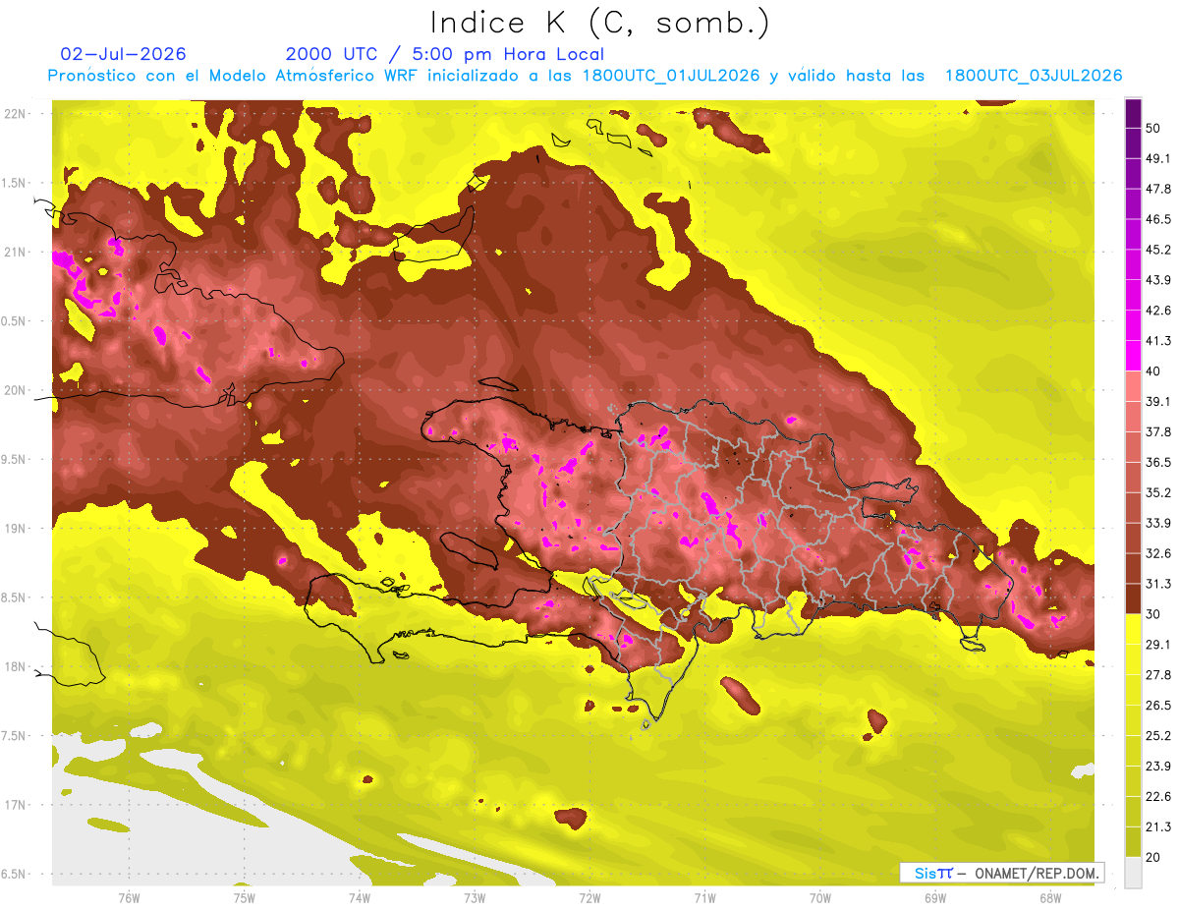Click the latitude label '20N'

tap(16, 390)
